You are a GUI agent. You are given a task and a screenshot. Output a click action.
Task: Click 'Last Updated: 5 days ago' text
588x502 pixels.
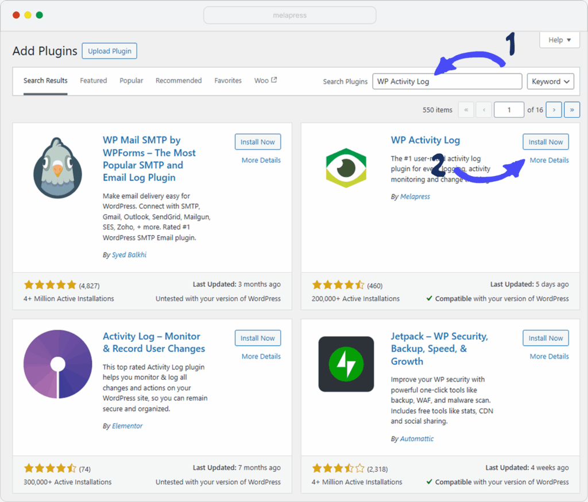(529, 285)
